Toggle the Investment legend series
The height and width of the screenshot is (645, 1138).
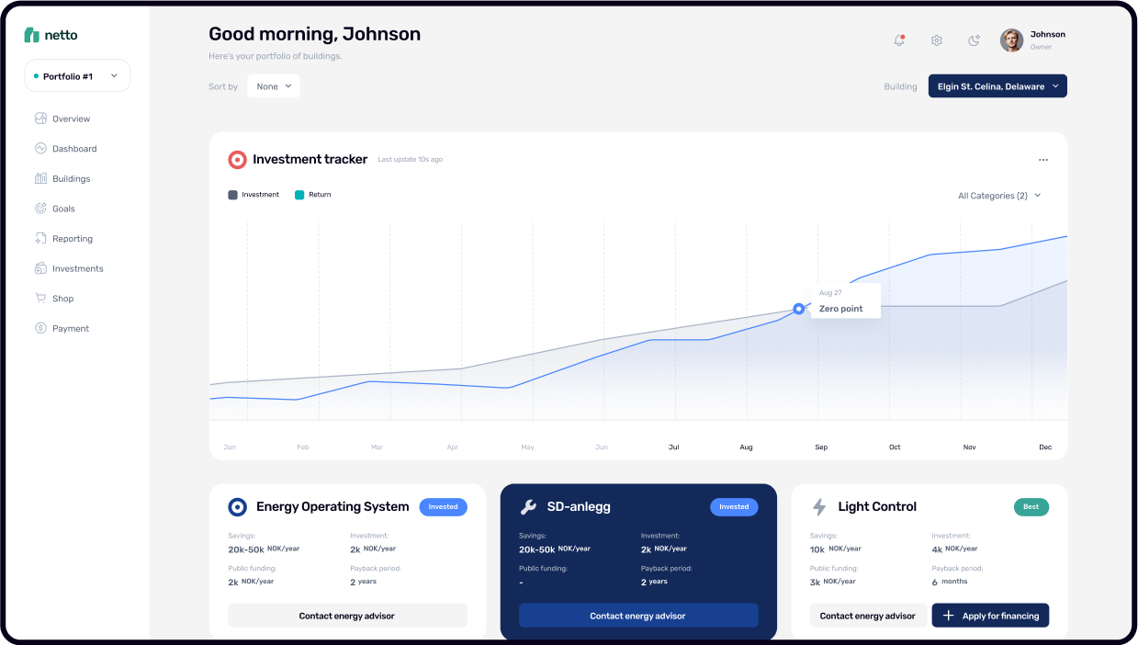click(x=254, y=195)
